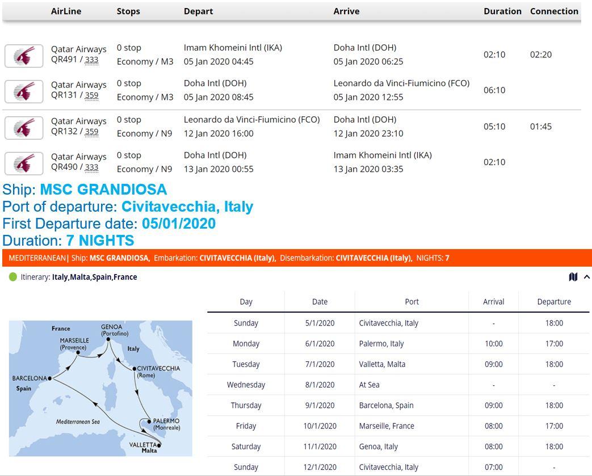Open the 359 aircraft link under QR132
The height and width of the screenshot is (476, 592).
91,132
